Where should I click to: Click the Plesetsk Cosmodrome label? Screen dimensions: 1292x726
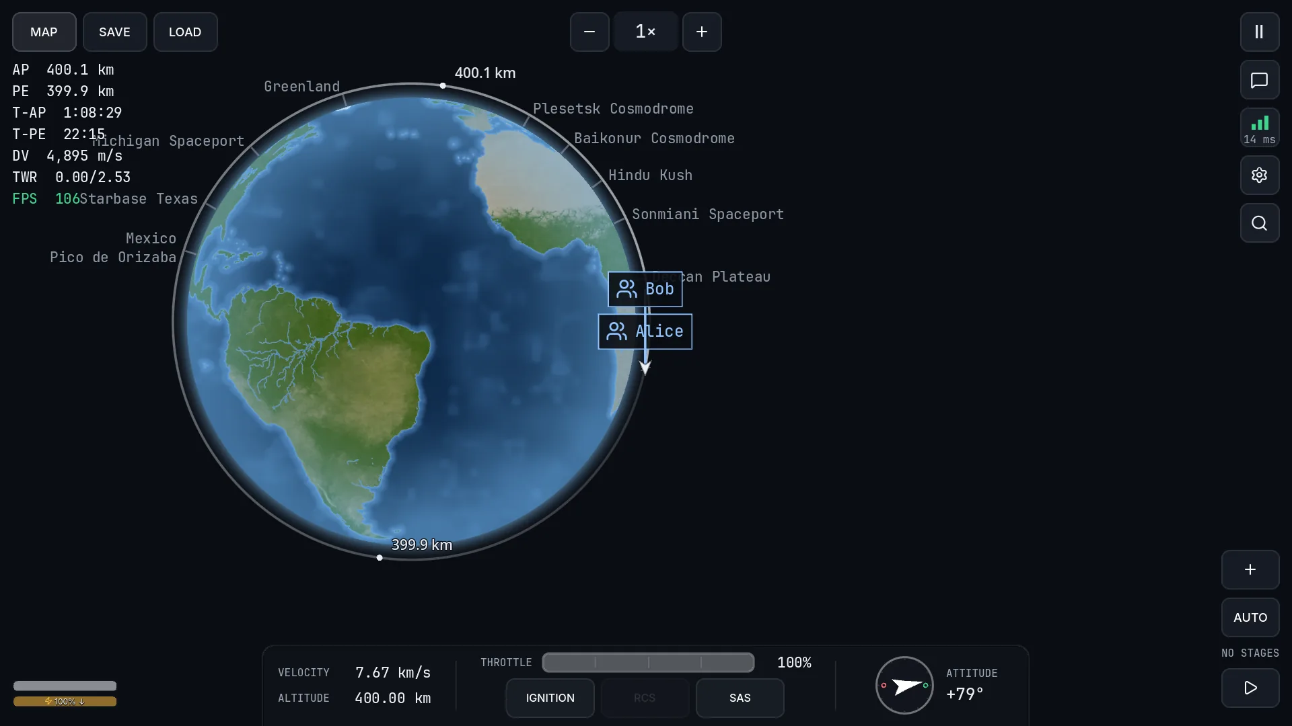pos(613,109)
